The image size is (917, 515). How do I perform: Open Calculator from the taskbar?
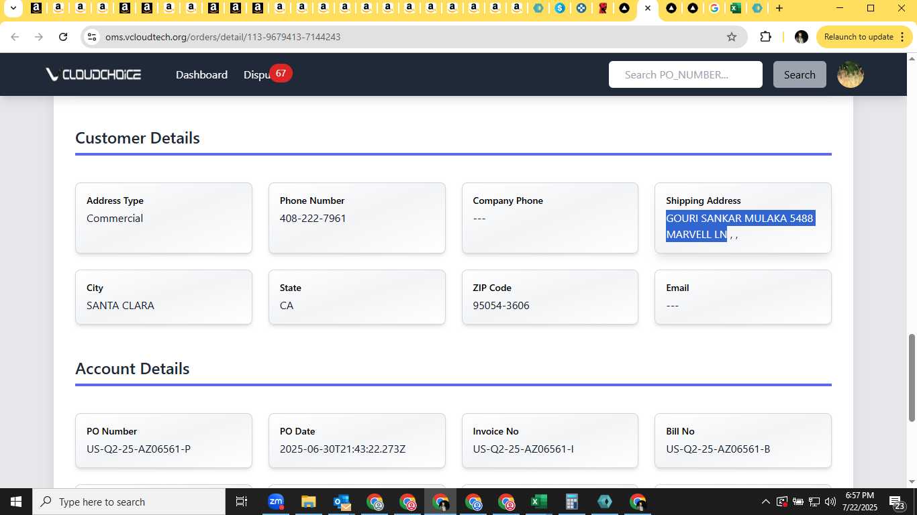(x=571, y=502)
